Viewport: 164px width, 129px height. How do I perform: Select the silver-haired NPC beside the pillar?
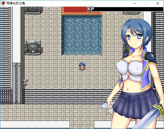click(25, 82)
